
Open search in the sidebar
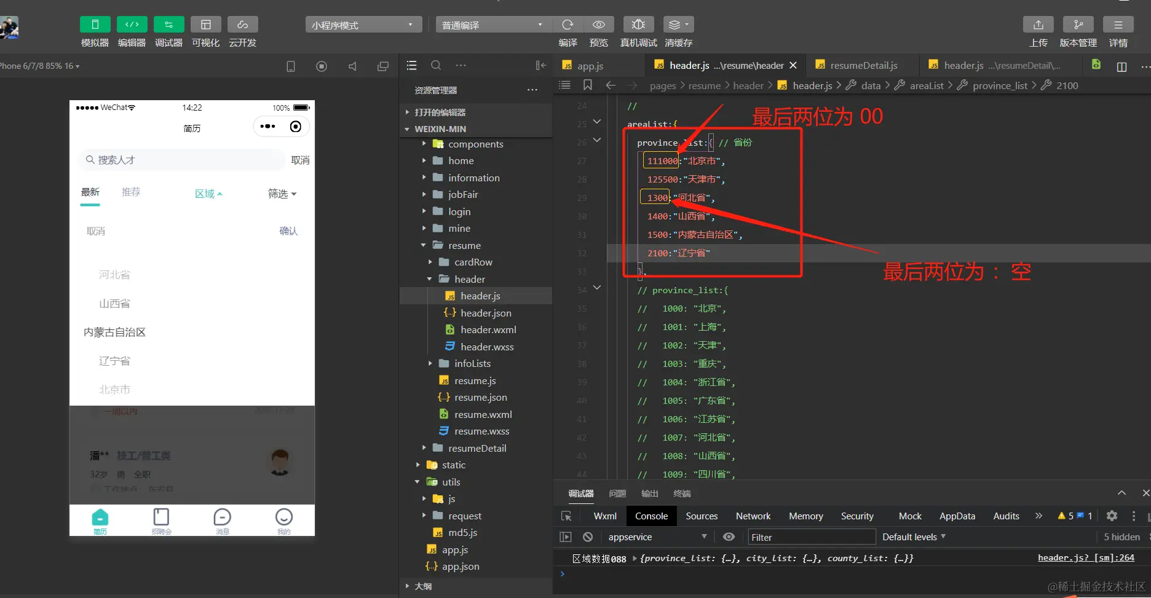click(x=436, y=65)
